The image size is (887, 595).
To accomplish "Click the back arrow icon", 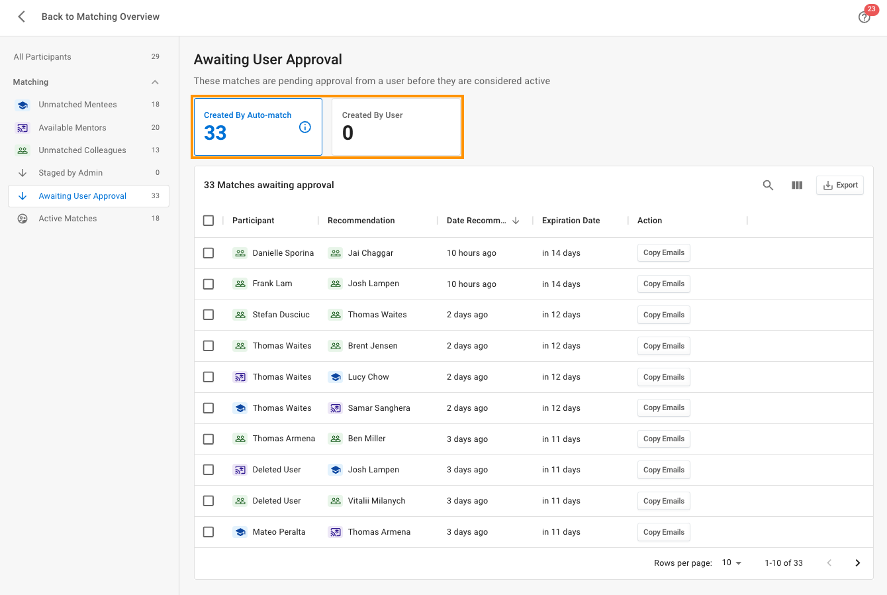I will 22,17.
